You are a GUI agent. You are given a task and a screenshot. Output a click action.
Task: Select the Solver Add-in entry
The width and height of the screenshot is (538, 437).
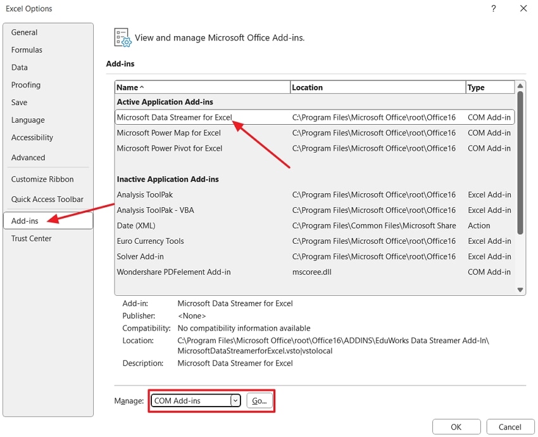(142, 256)
